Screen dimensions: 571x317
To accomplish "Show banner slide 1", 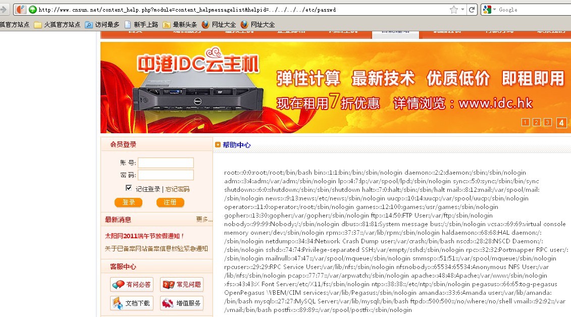I will (x=525, y=122).
